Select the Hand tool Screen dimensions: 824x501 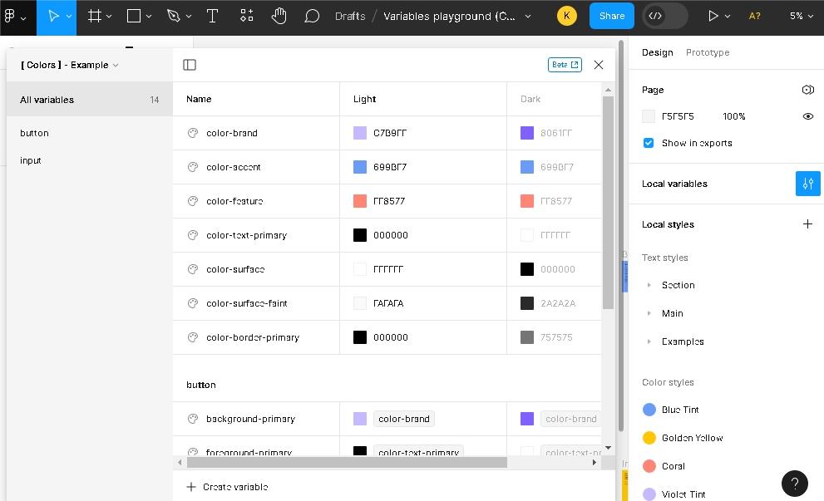pos(279,16)
